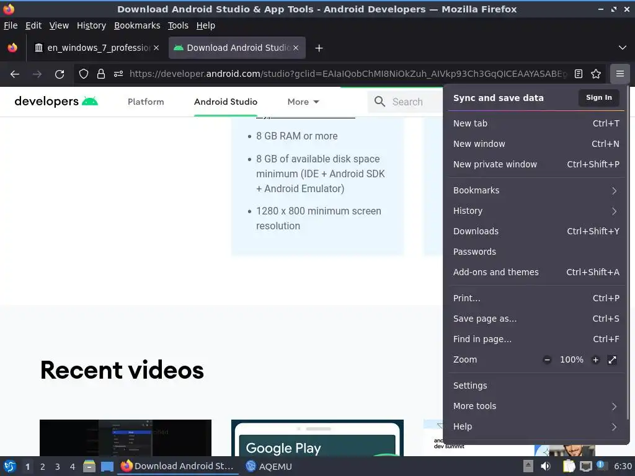Choose Find in page... entry
The image size is (635, 476).
click(536, 339)
